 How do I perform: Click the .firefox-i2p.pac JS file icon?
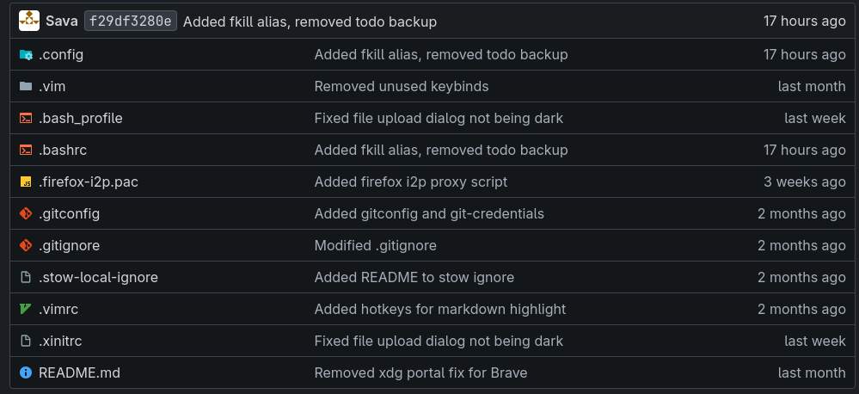[x=26, y=182]
